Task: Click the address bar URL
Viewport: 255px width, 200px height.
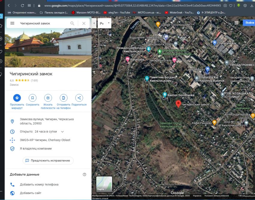Action: coord(133,5)
